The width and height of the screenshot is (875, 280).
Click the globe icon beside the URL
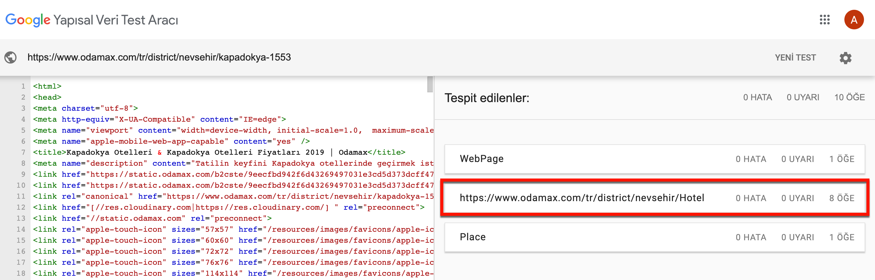(x=10, y=57)
